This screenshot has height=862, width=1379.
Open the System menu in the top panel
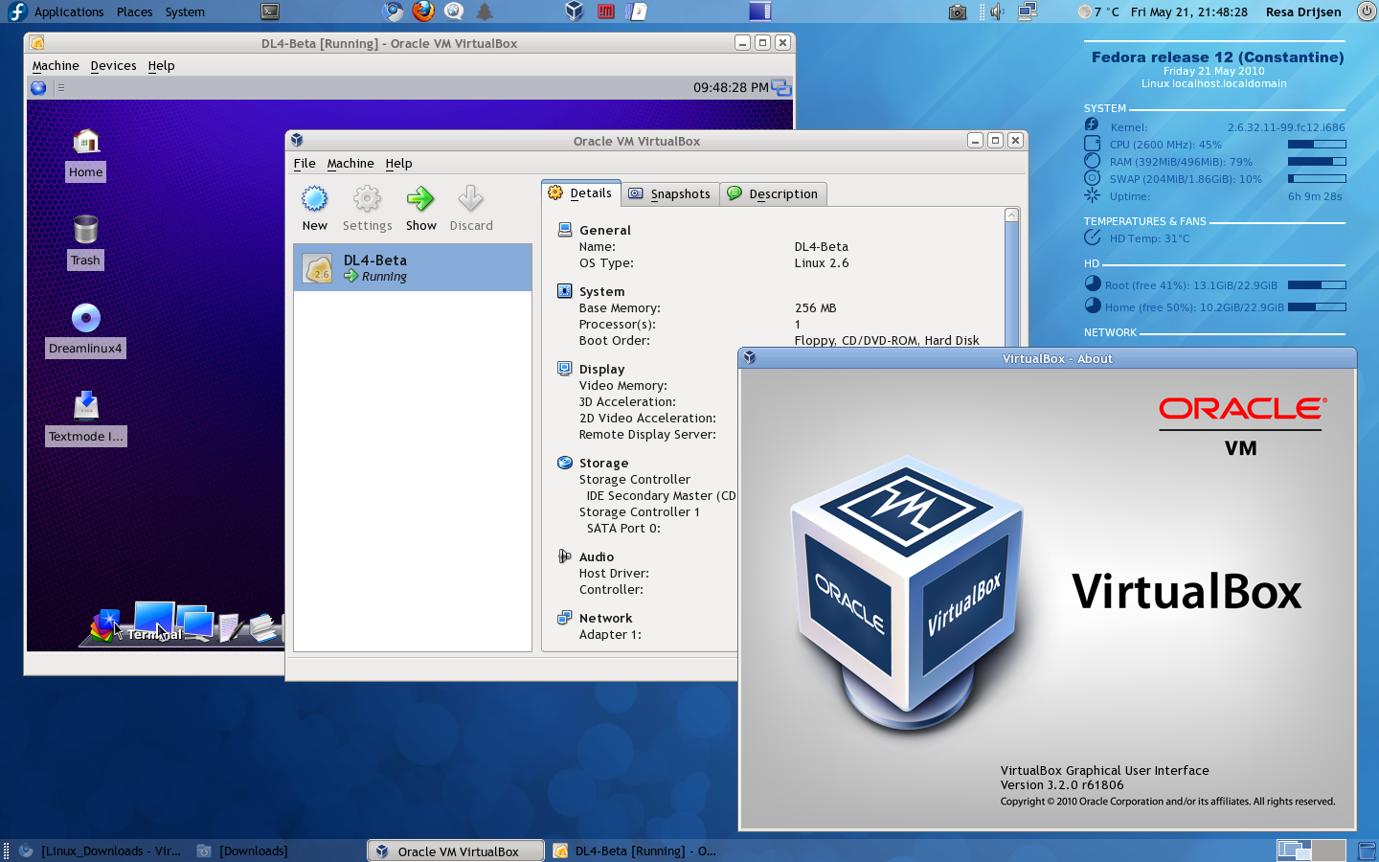click(x=185, y=12)
